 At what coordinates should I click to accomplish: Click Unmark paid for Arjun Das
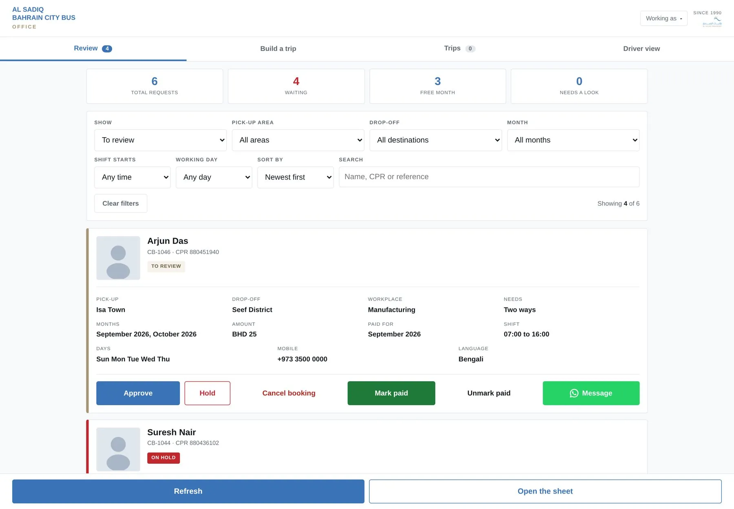click(x=489, y=393)
